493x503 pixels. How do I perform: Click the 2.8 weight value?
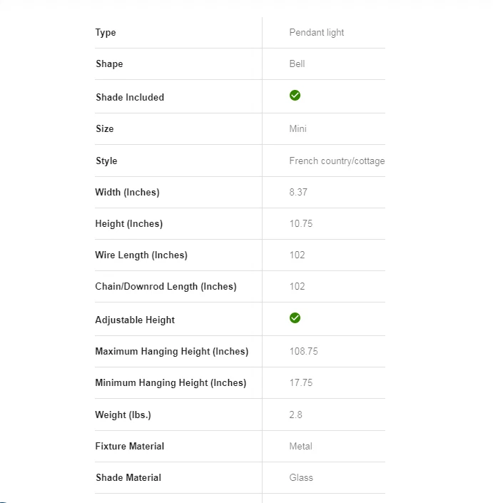point(295,415)
